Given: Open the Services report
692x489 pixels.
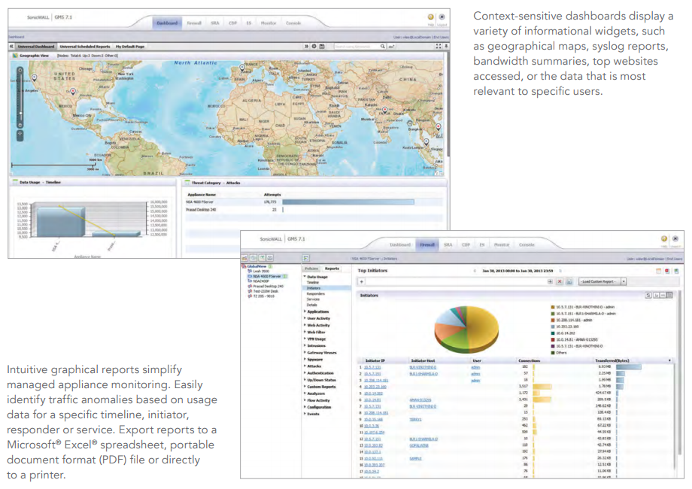Looking at the screenshot, I should pos(313,299).
